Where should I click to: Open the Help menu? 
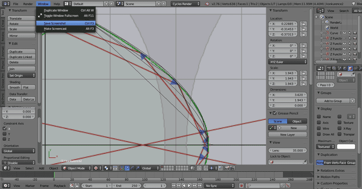coord(57,4)
